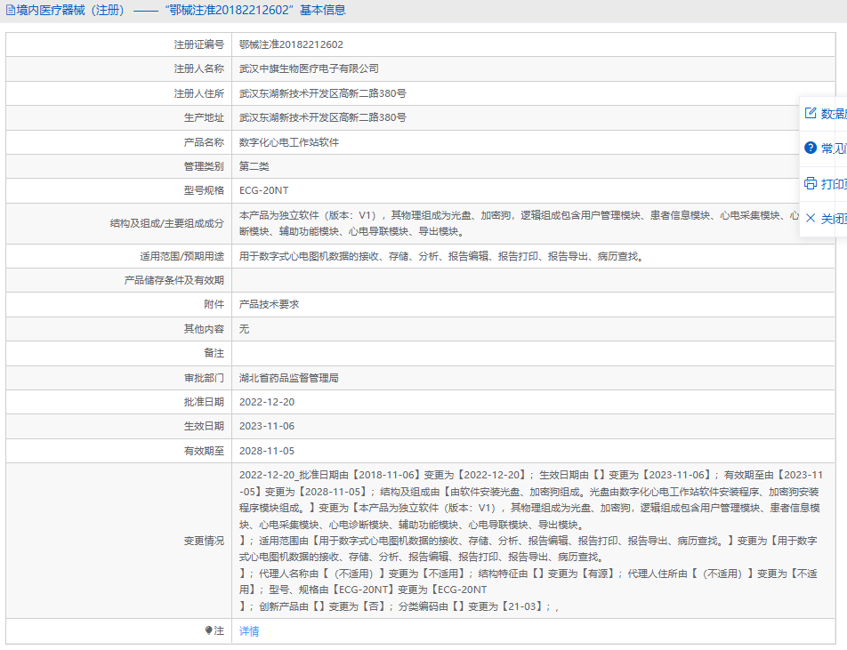The width and height of the screenshot is (847, 650).
Task: Click the printer icon in the side panel
Action: pos(811,183)
